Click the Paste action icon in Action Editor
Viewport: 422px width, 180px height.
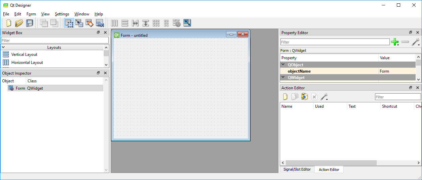pyautogui.click(x=305, y=97)
